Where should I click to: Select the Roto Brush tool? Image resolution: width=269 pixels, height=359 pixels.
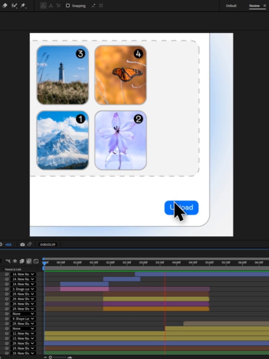click(x=14, y=5)
